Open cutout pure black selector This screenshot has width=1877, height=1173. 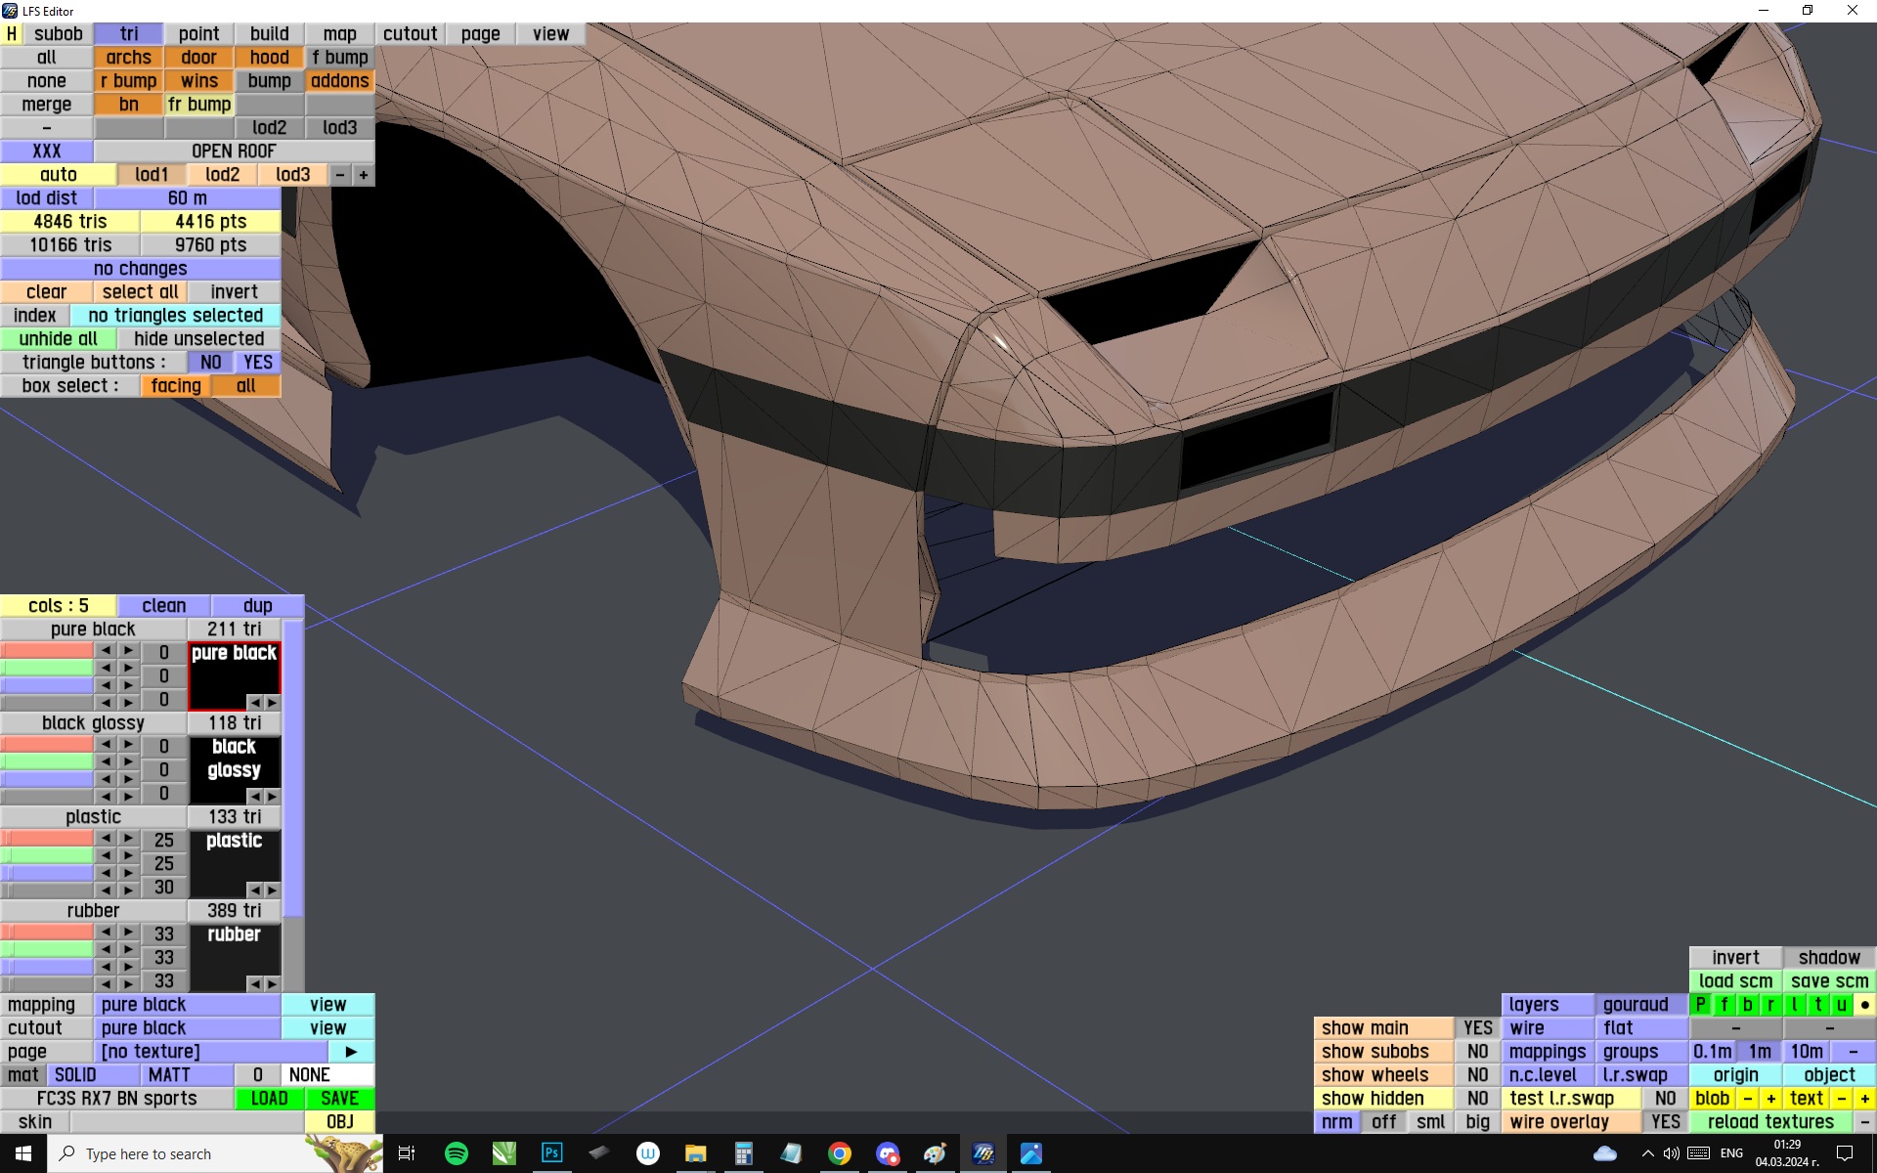187,1028
